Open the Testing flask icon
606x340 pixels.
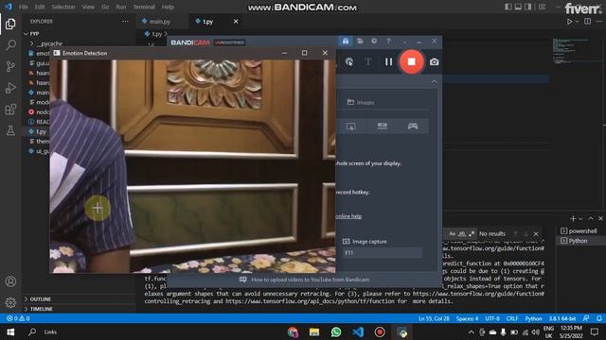pos(10,130)
